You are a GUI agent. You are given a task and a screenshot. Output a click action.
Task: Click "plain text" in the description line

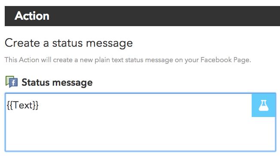[x=109, y=60]
